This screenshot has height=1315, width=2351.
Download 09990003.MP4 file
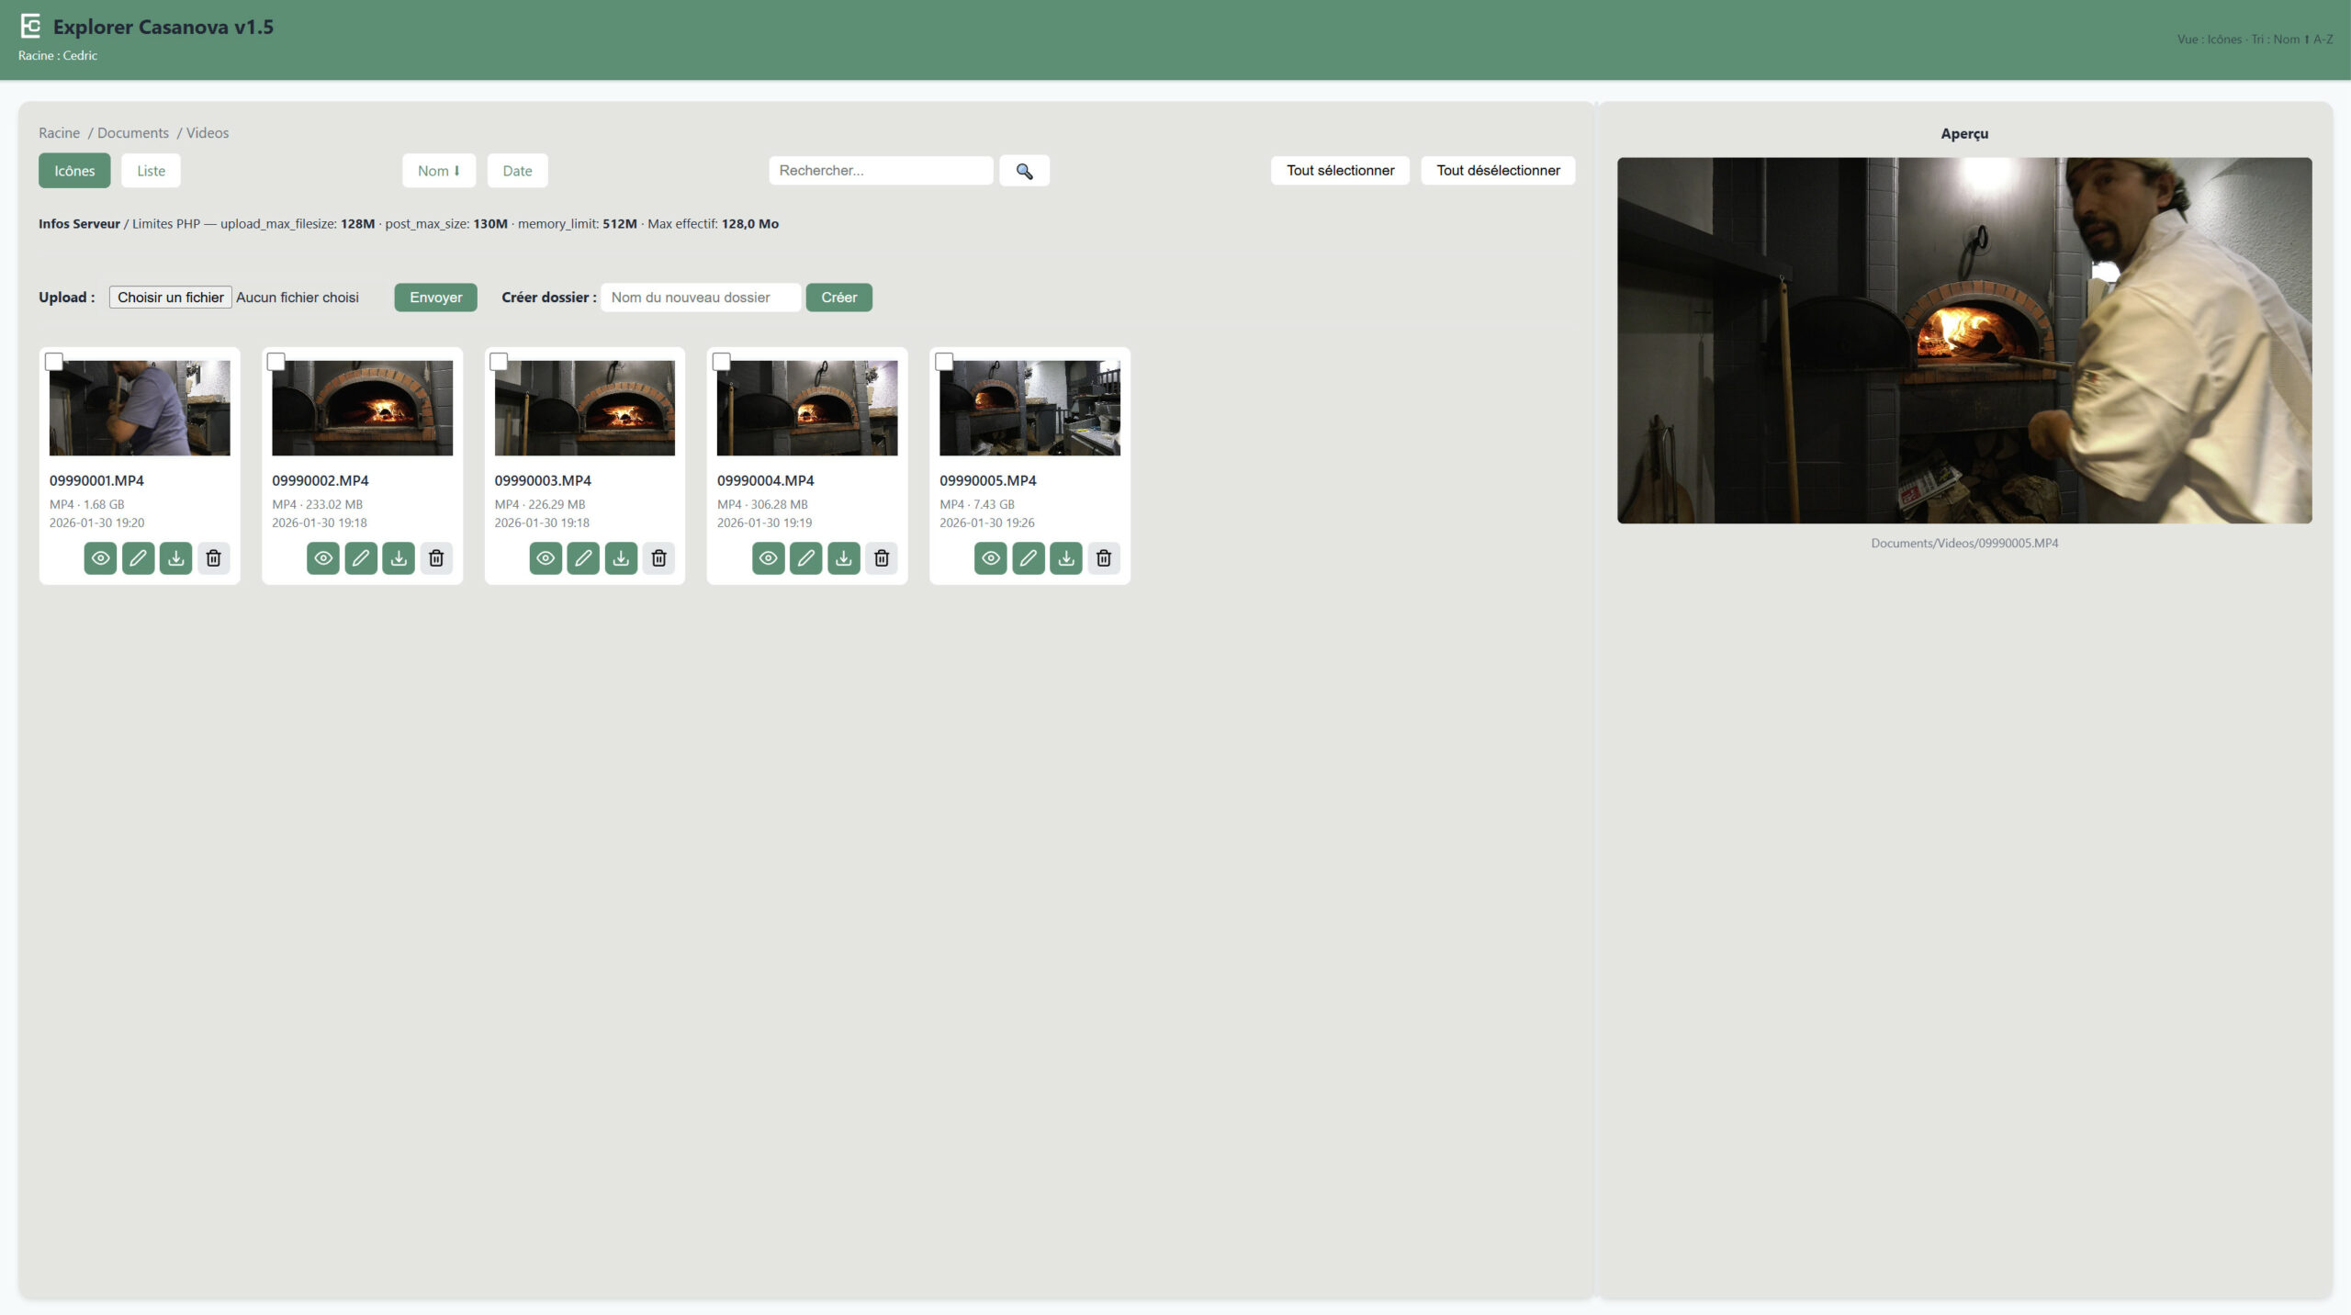[x=621, y=557]
